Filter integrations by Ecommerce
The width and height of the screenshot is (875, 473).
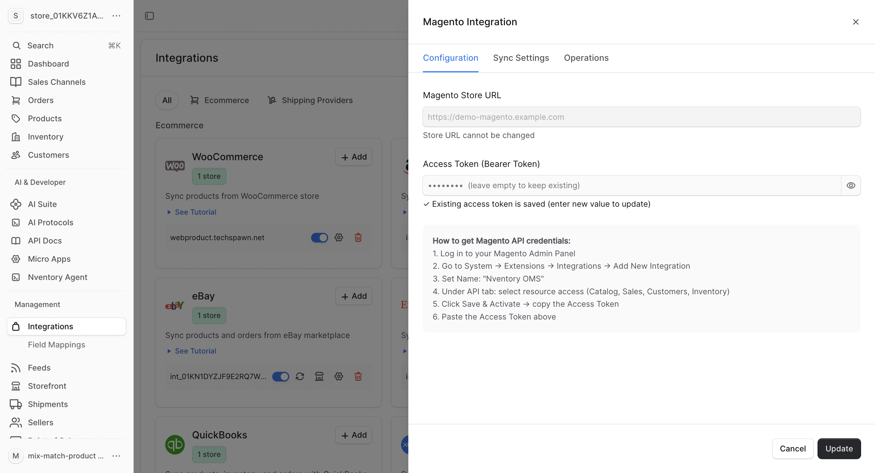point(219,100)
